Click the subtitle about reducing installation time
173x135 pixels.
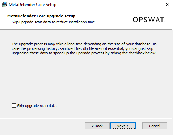(x=53, y=22)
